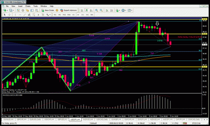The width and height of the screenshot is (210, 126).
Task: Select the Fibonacci Retracement tool
Action: (x=34, y=15)
